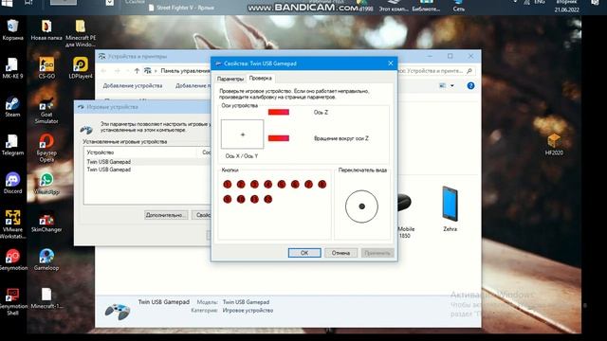Image resolution: width=607 pixels, height=341 pixels.
Task: Click the back arrow in Devices and Printers
Action: click(103, 71)
